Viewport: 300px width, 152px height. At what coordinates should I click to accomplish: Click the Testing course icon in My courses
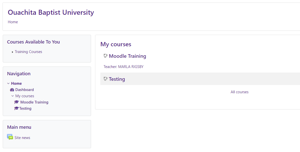[x=105, y=78]
